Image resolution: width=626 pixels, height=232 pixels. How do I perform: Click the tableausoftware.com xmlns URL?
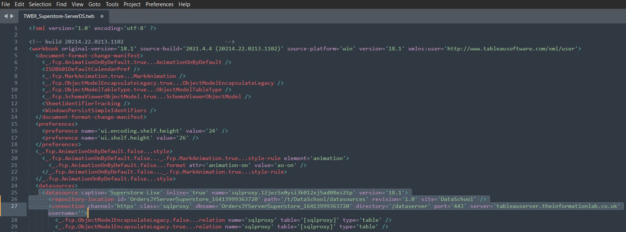[x=511, y=49]
